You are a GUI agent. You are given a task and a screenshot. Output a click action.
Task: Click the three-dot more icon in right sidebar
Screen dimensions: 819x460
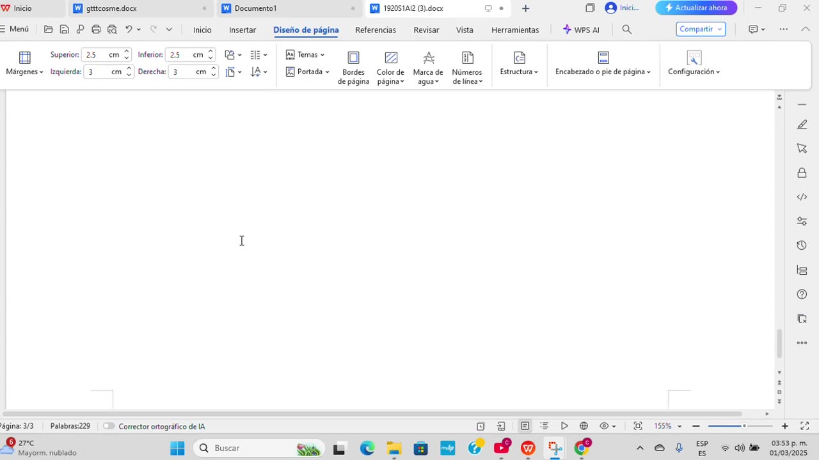pyautogui.click(x=802, y=343)
